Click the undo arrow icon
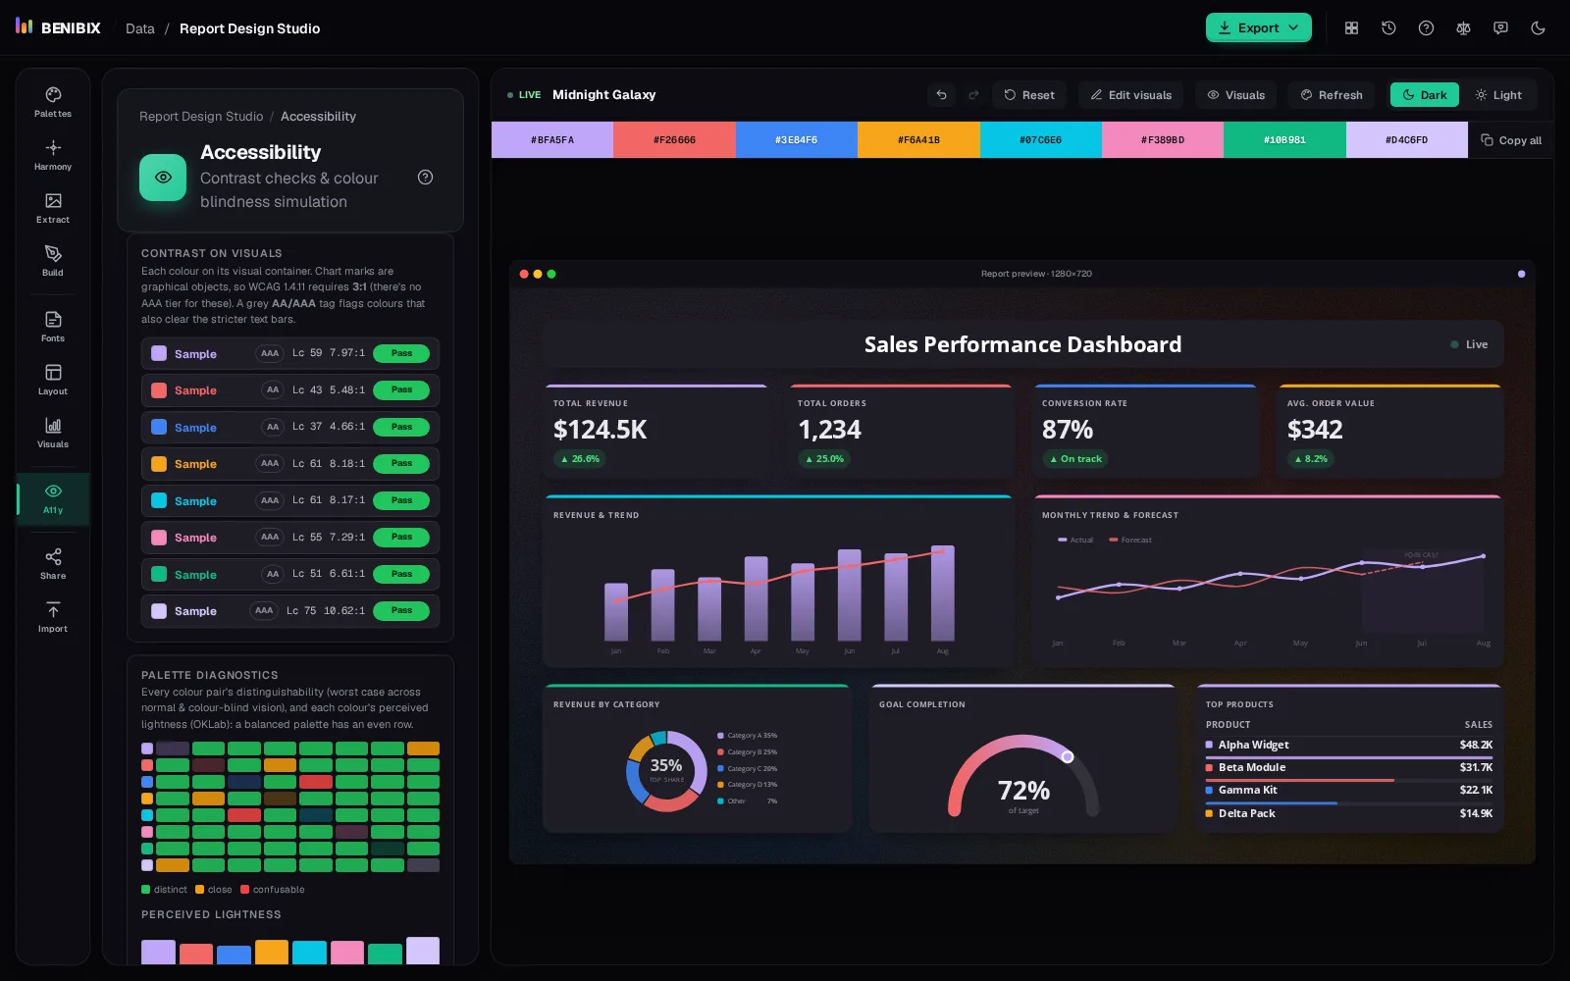The height and width of the screenshot is (981, 1570). click(941, 95)
